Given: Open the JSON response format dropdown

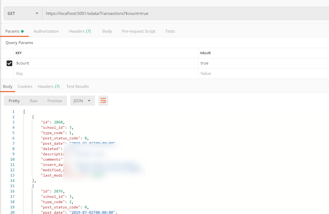Looking at the screenshot, I should 82,101.
